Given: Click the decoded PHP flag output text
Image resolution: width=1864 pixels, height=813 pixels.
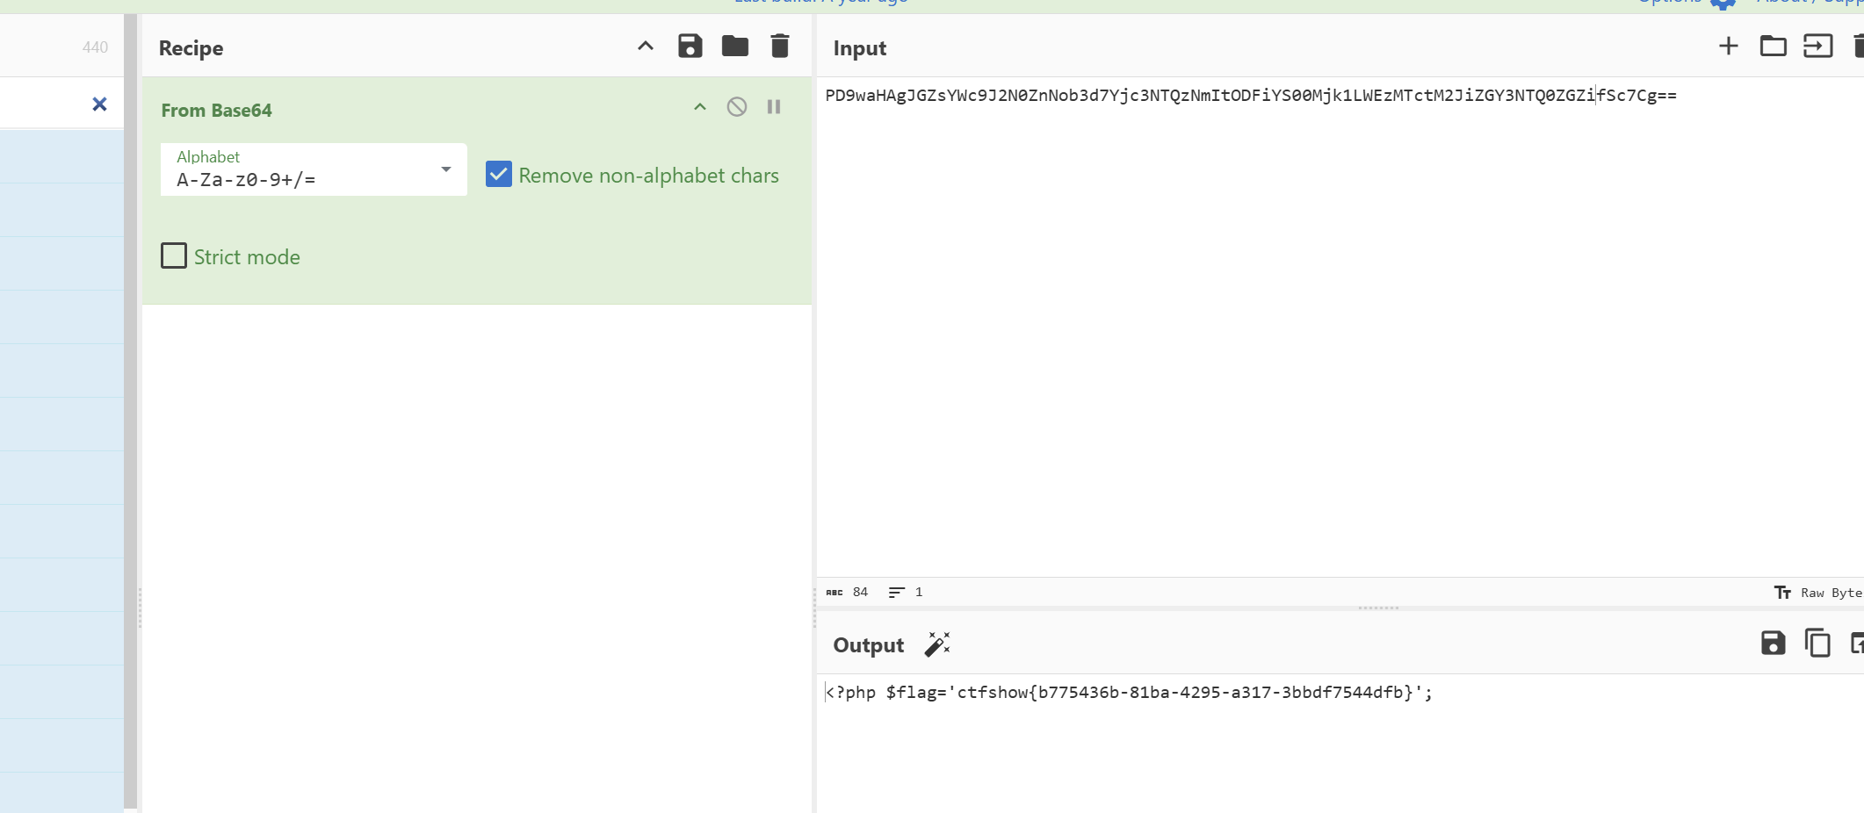Looking at the screenshot, I should (x=1129, y=693).
